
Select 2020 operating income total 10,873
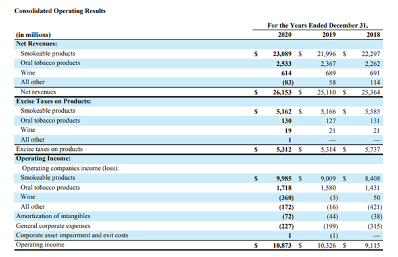tap(282, 246)
